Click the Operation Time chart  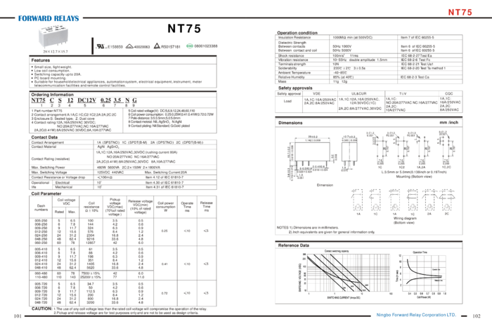pyautogui.click(x=422, y=275)
